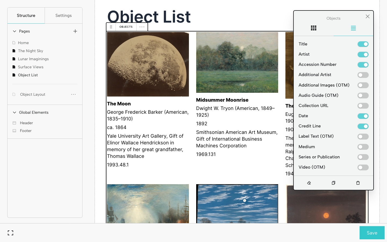Duplicate the Objects block via copy icon
This screenshot has height=242, width=387.
click(x=333, y=183)
